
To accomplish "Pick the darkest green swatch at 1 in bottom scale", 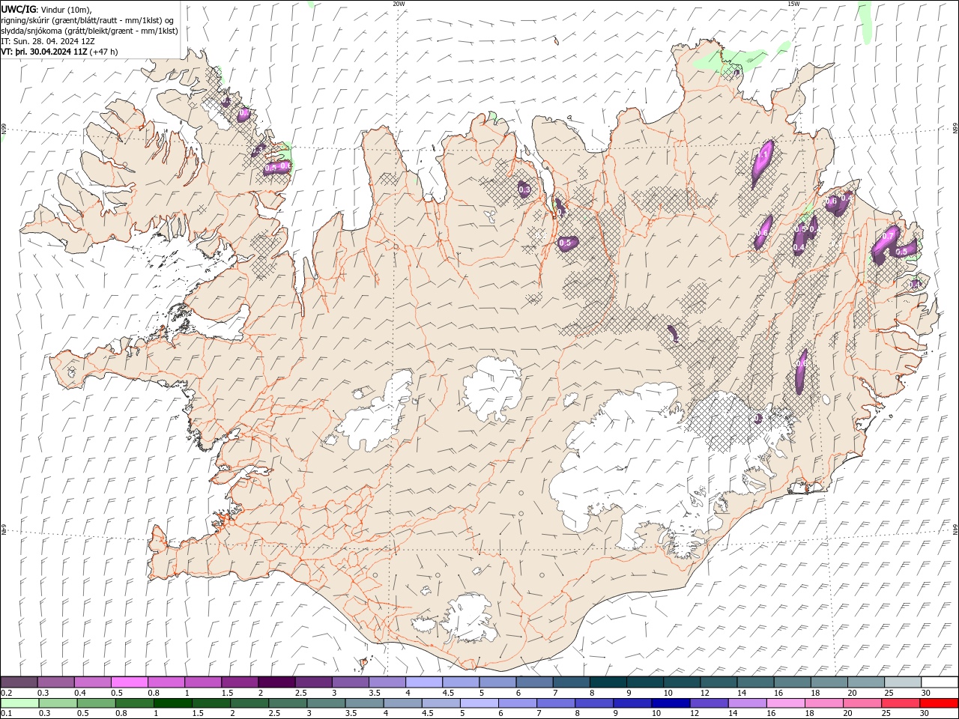I will click(173, 703).
